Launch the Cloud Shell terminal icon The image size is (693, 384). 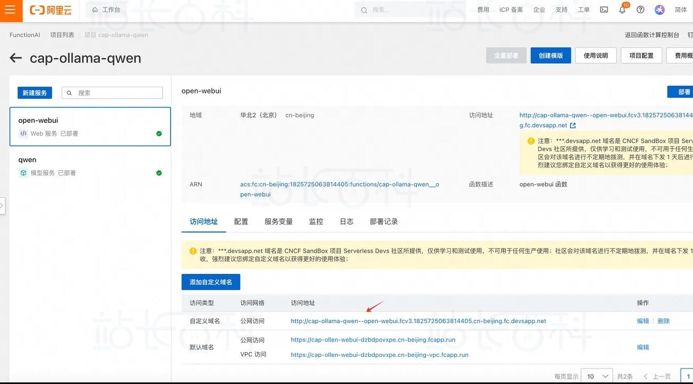coord(604,10)
